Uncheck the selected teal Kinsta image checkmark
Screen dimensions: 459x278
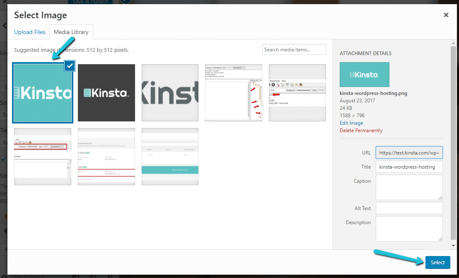(70, 65)
